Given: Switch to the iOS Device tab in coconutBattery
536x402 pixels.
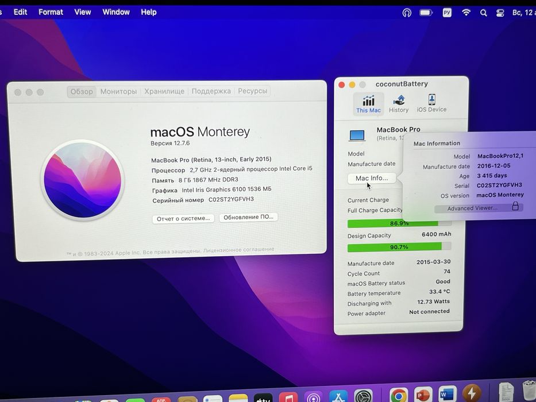Looking at the screenshot, I should click(x=431, y=103).
